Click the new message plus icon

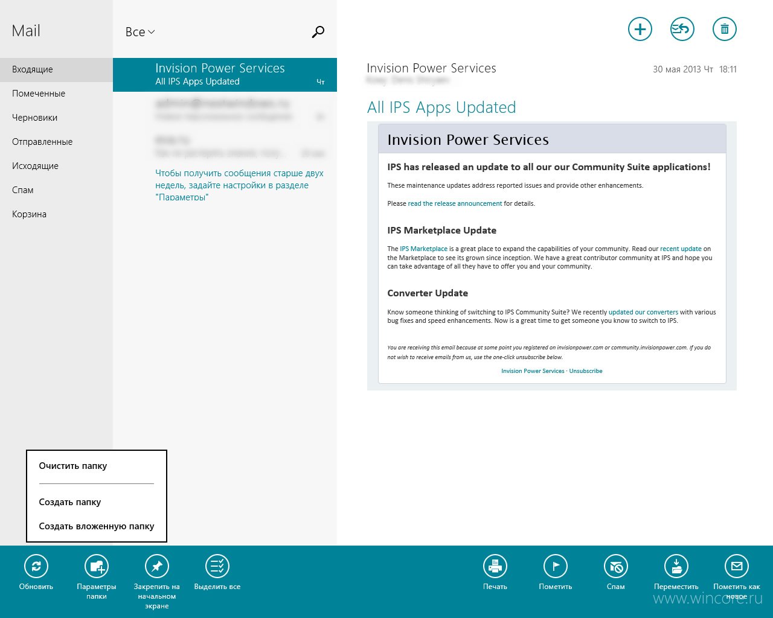[640, 29]
